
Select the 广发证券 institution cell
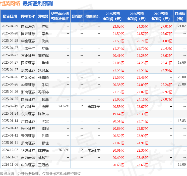[x=28, y=121]
